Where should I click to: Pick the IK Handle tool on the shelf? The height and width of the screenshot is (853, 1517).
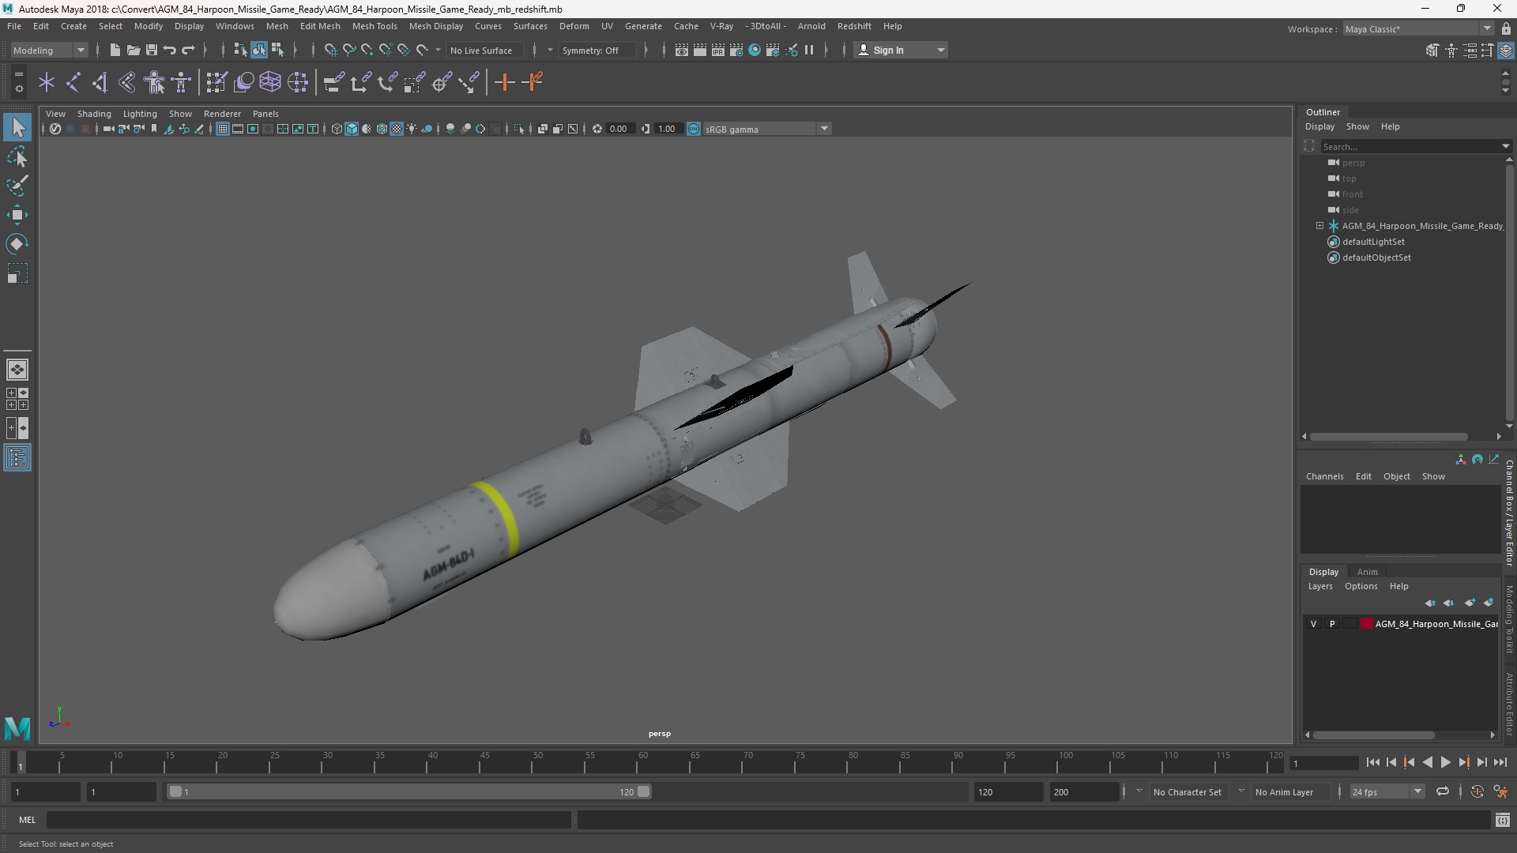coord(100,82)
